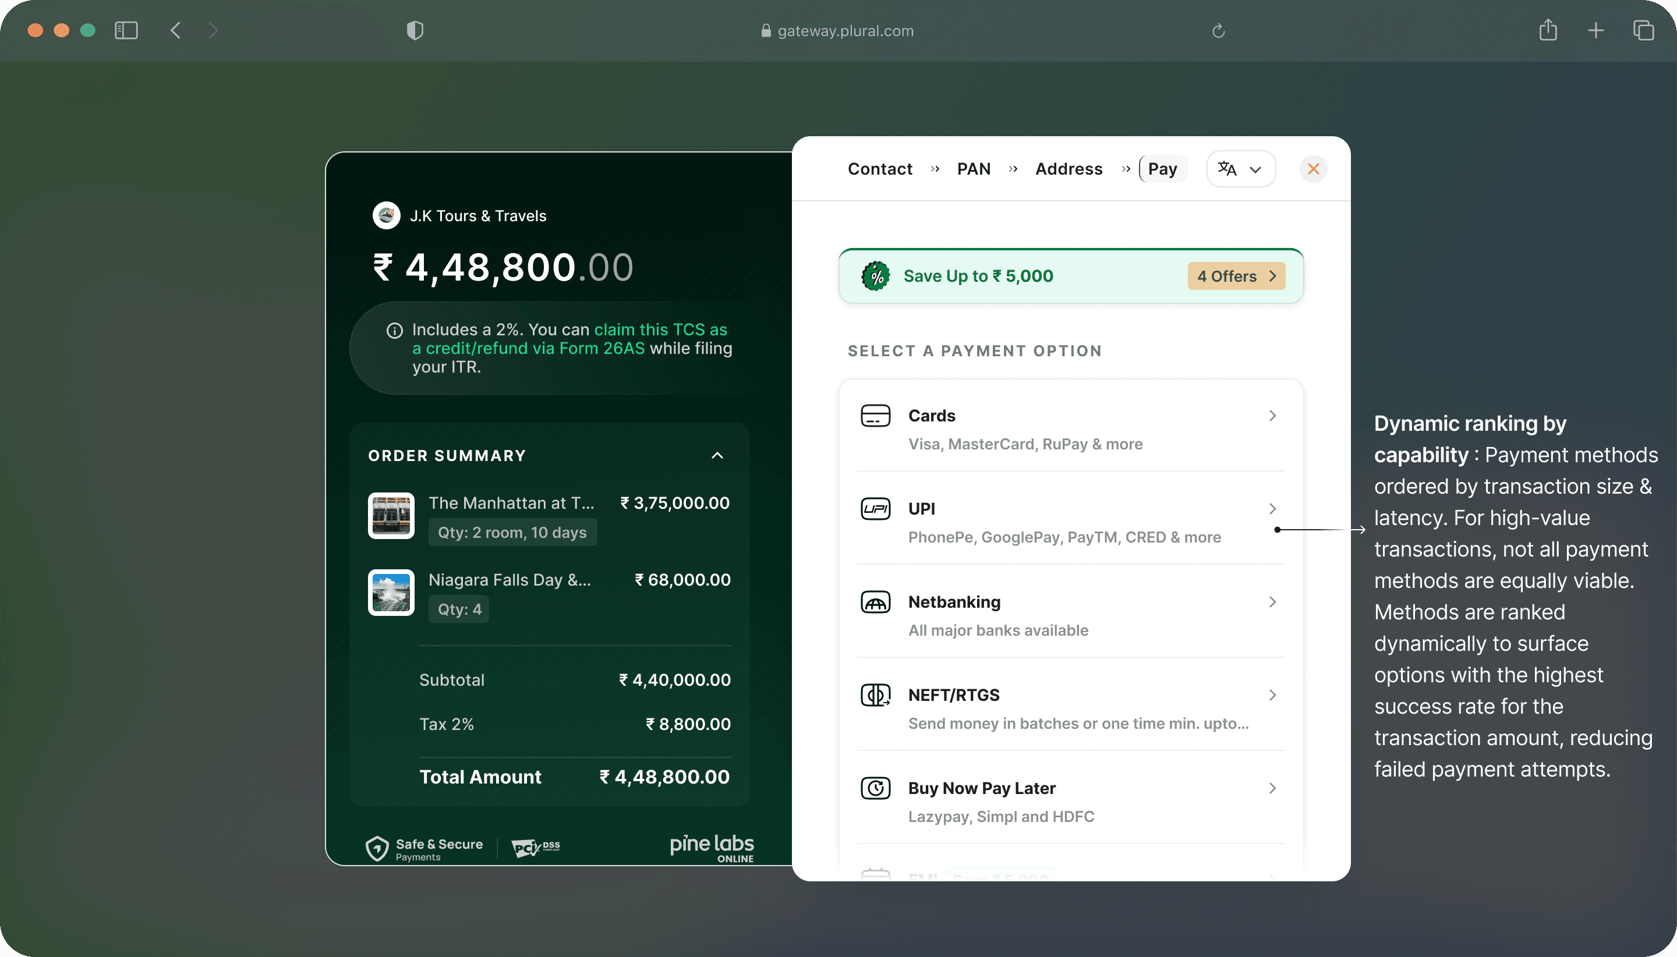
Task: Click the Netbanking bank icon
Action: pyautogui.click(x=876, y=602)
